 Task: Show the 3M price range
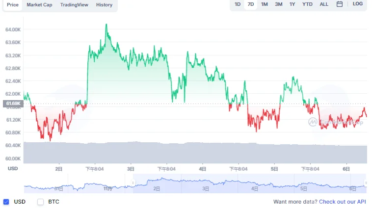tap(279, 4)
